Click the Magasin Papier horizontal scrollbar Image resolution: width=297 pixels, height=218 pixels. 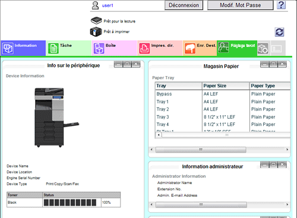coord(219,150)
